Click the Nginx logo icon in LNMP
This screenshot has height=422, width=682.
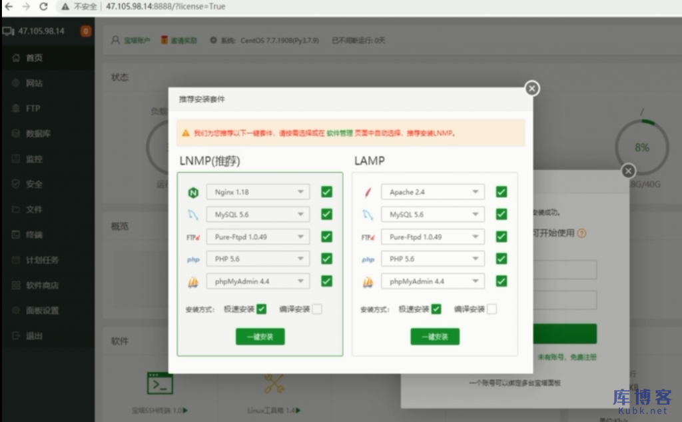tap(193, 192)
